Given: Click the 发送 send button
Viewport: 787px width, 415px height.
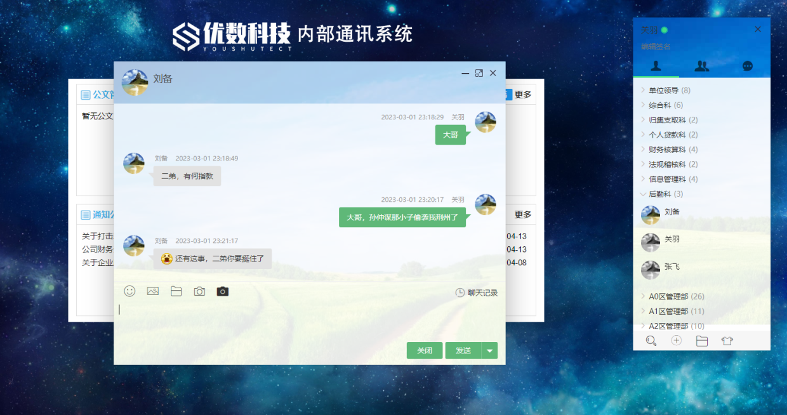Looking at the screenshot, I should pyautogui.click(x=463, y=351).
